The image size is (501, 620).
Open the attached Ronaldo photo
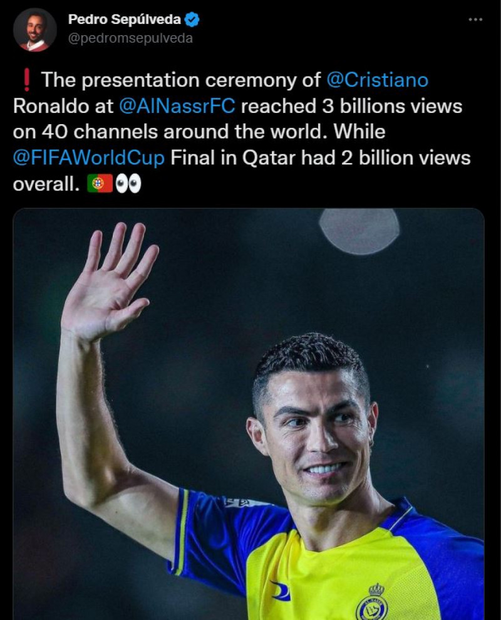[x=250, y=414]
